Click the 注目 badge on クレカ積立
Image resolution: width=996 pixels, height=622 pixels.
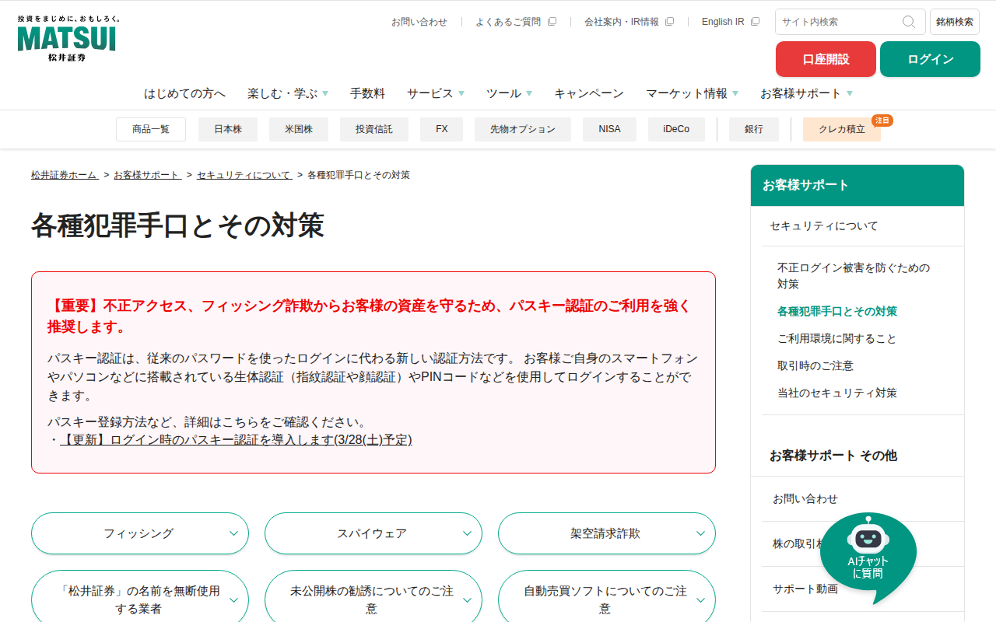pos(882,121)
